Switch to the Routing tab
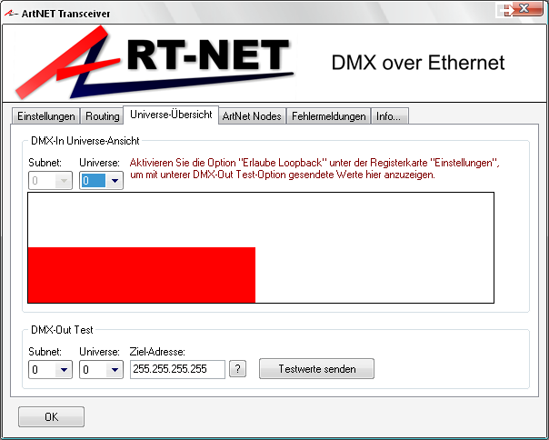This screenshot has width=549, height=440. 103,116
